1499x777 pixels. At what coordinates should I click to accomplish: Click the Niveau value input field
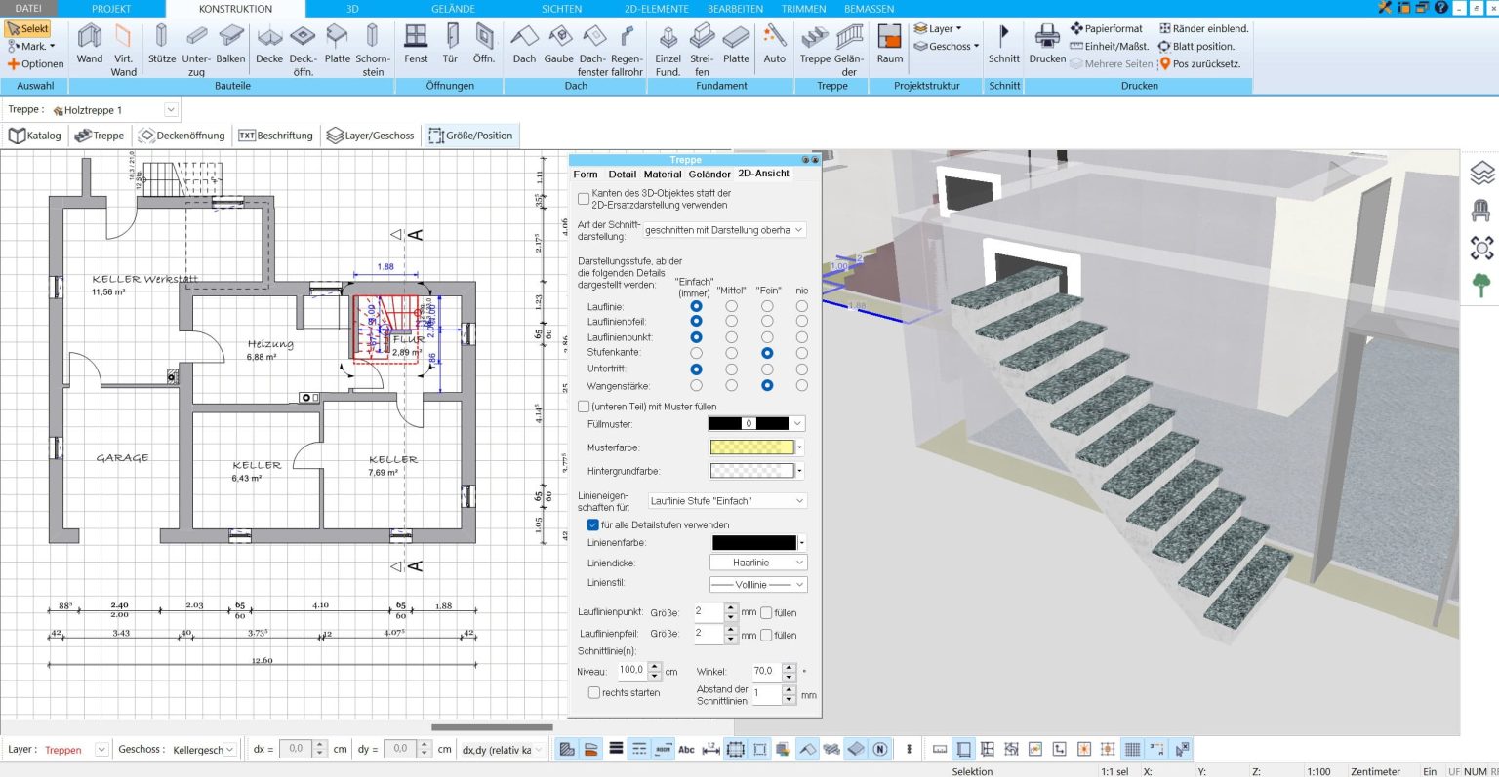coord(629,671)
